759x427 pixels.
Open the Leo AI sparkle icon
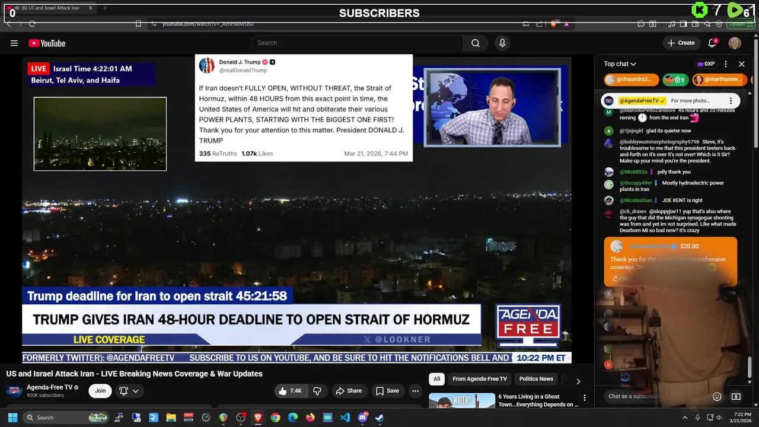point(707,24)
